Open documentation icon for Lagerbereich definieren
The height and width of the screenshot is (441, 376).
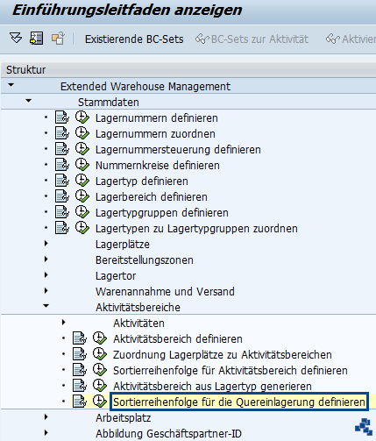click(x=62, y=196)
